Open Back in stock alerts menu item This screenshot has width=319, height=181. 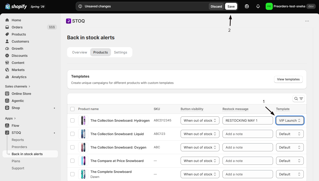(x=30, y=154)
